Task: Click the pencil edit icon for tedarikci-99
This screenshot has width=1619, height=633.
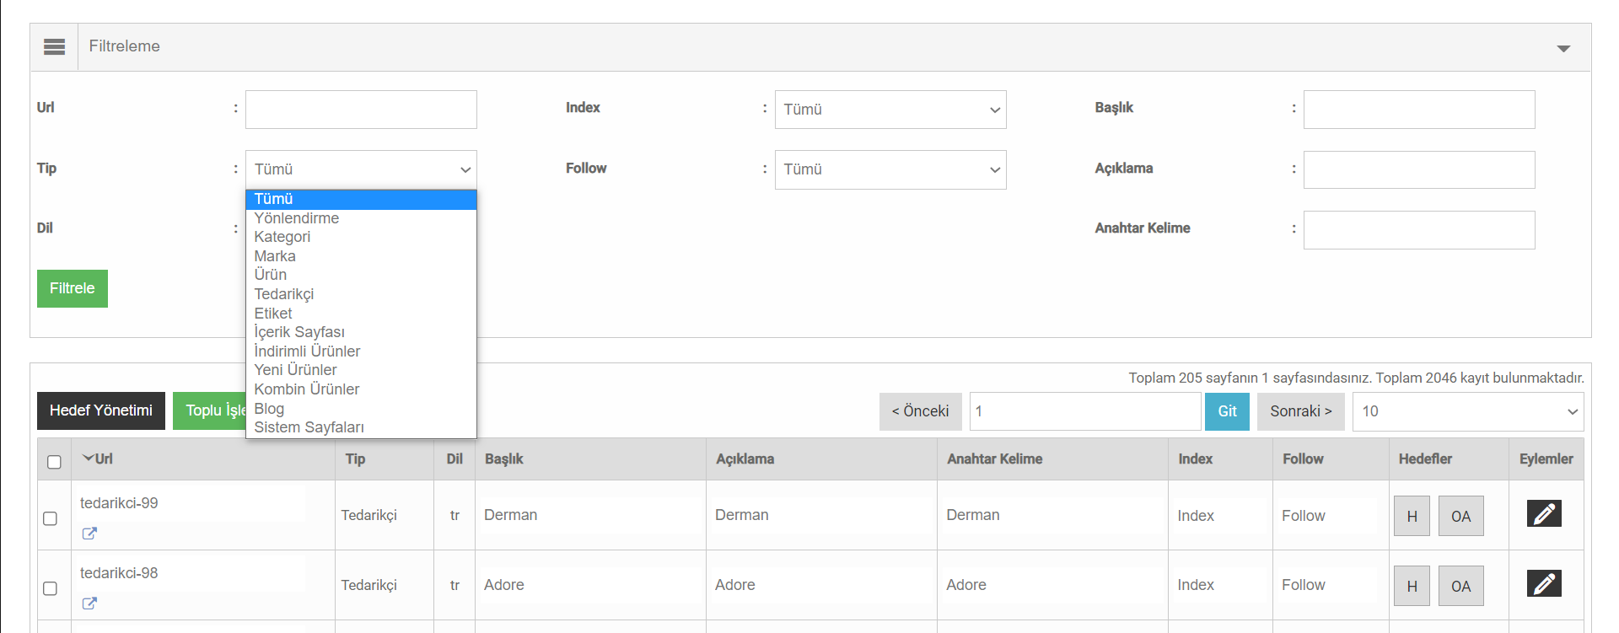Action: click(x=1543, y=514)
